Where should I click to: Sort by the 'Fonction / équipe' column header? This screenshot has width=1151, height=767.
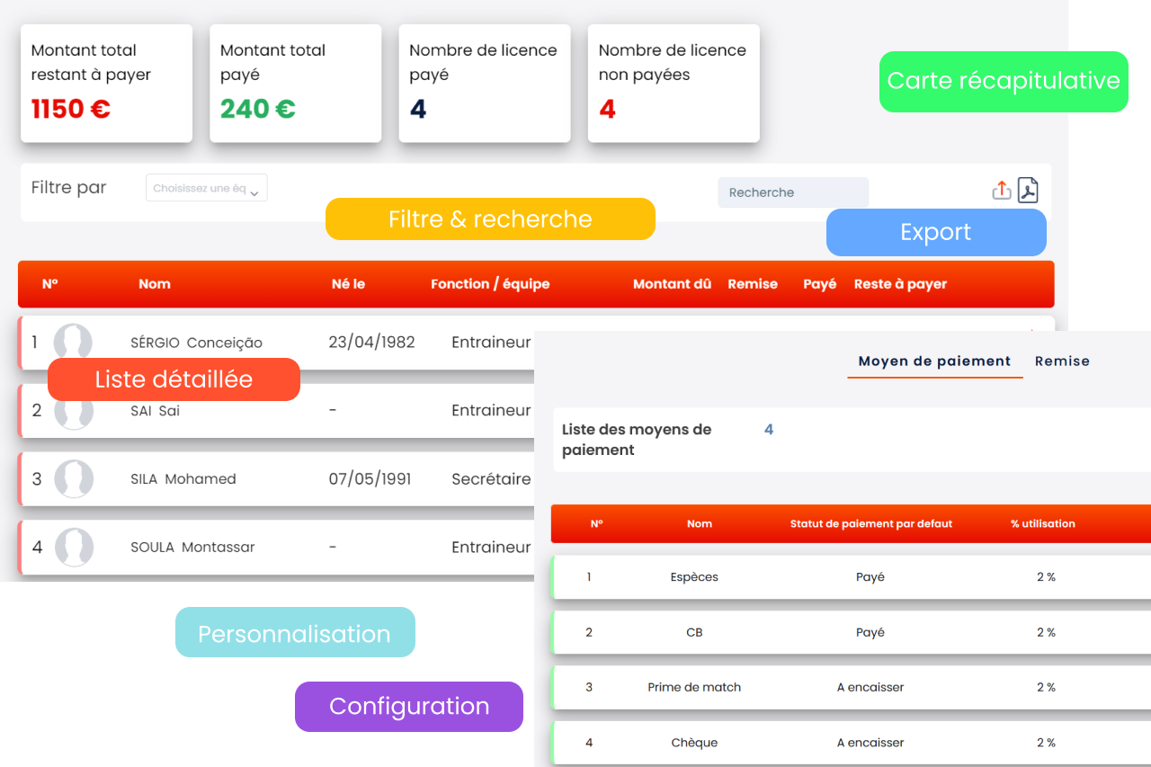[x=490, y=284]
